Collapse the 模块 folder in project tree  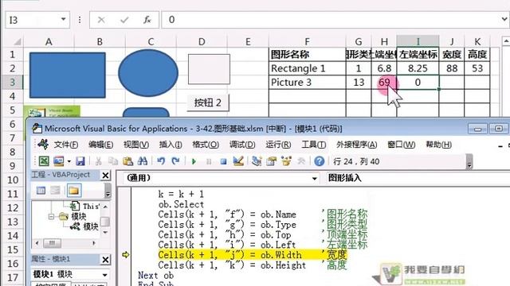pyautogui.click(x=51, y=216)
